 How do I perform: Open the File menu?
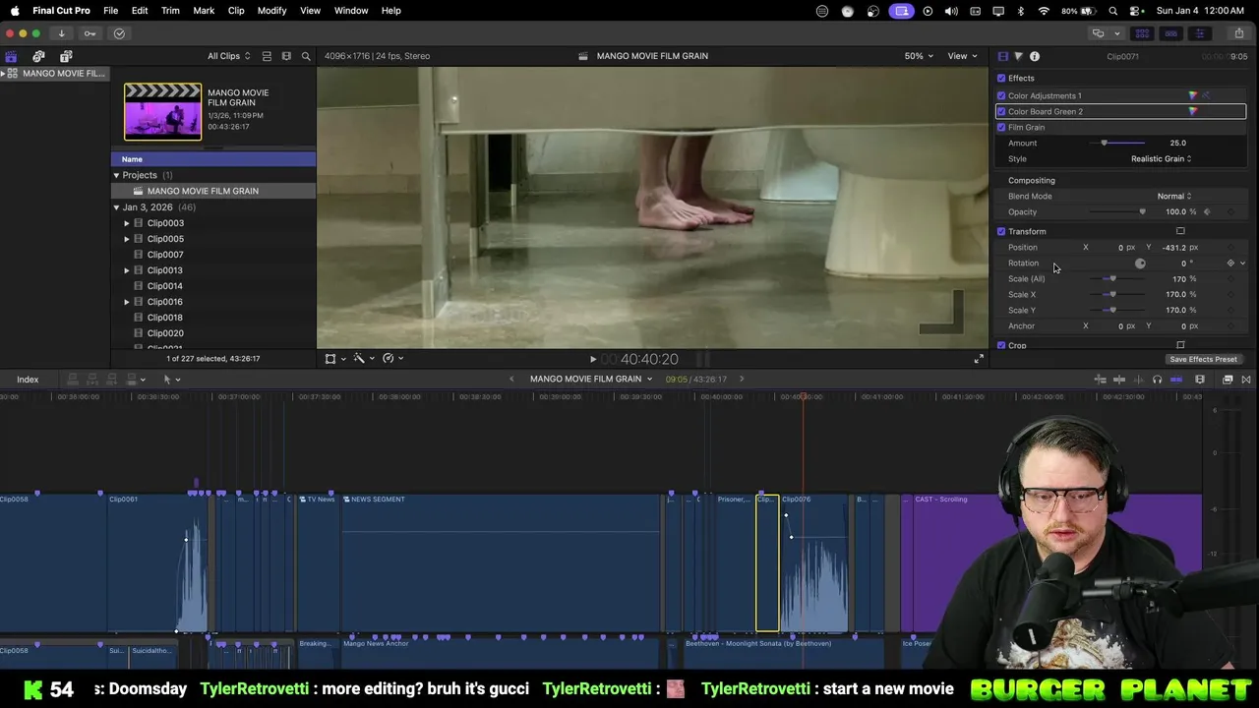point(111,10)
